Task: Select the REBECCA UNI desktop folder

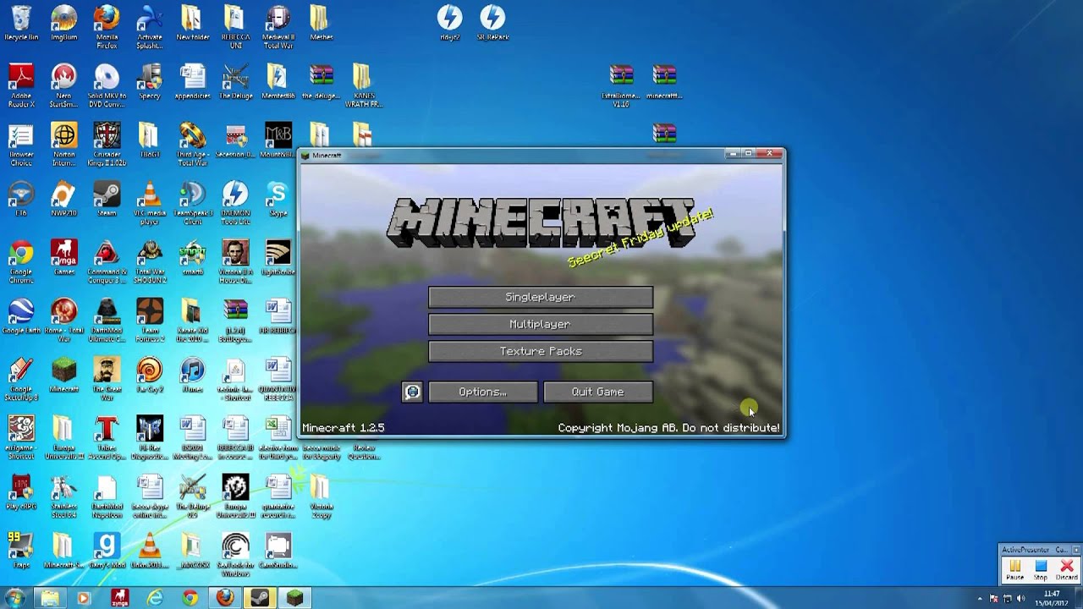Action: pos(235,27)
